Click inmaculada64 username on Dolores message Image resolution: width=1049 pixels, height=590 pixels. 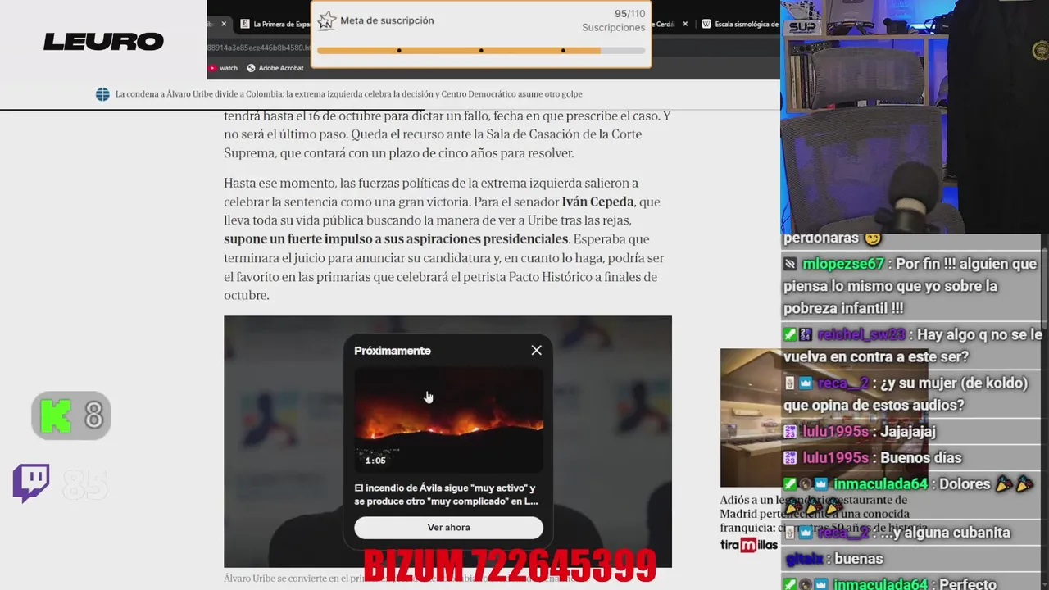[x=882, y=483]
